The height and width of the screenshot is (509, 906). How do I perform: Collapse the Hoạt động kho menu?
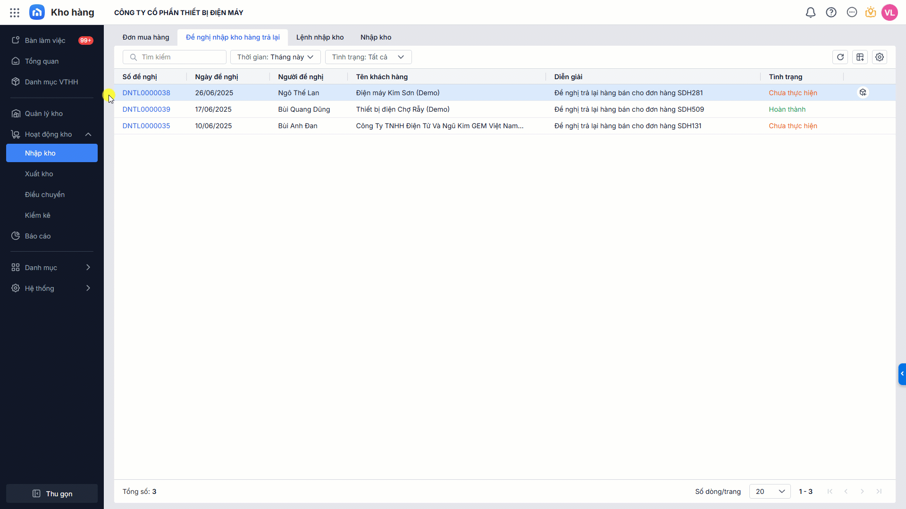(88, 134)
